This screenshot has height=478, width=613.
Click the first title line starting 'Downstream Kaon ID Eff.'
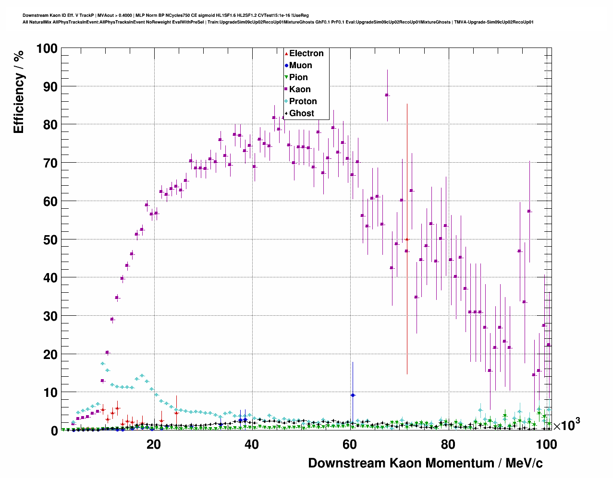pyautogui.click(x=166, y=15)
